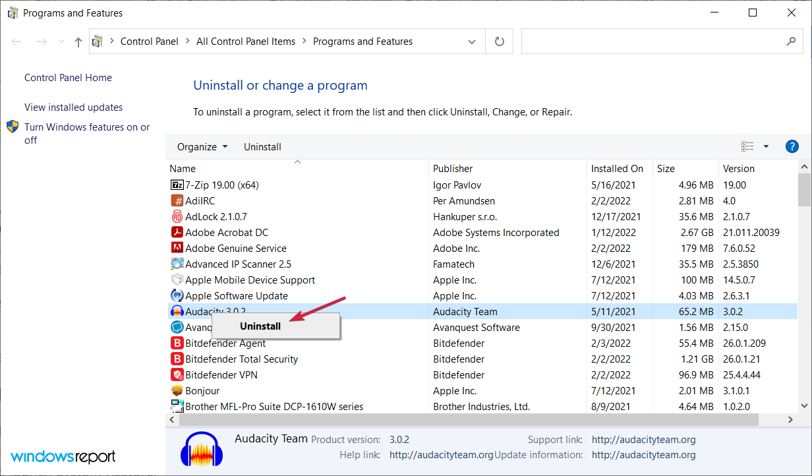Click the scroll down arrow

(x=805, y=406)
